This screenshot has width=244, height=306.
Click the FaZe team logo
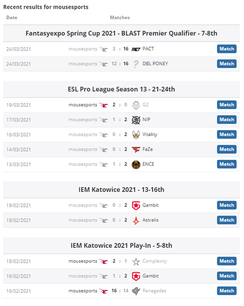(x=136, y=150)
